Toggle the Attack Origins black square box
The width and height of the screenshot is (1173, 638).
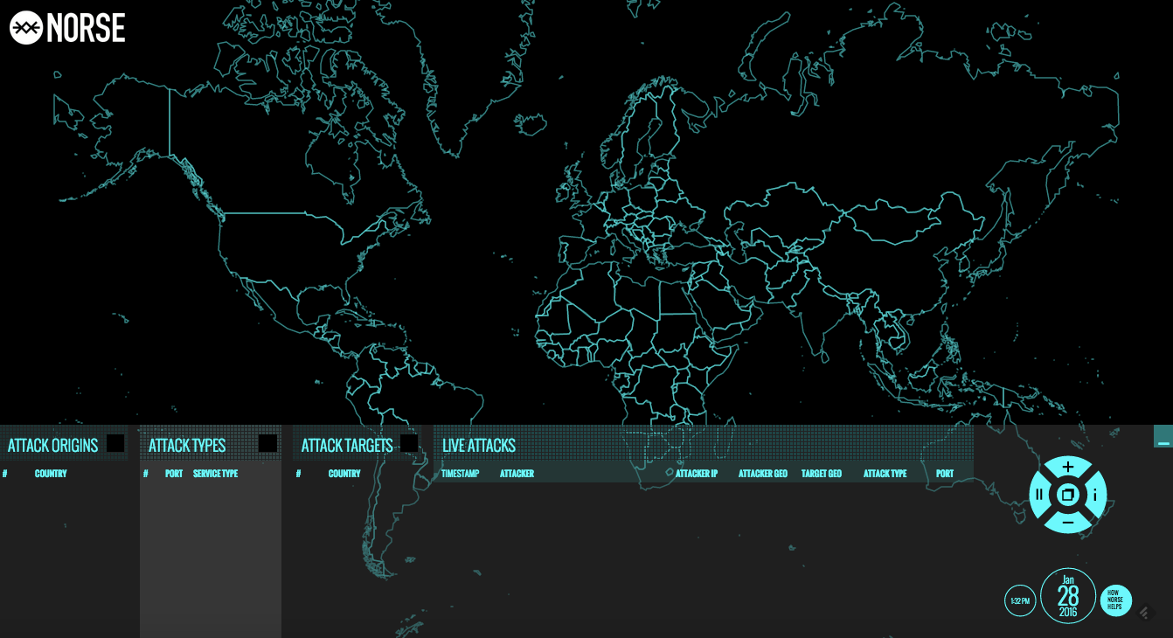click(115, 443)
